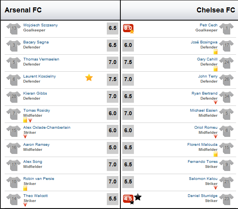The image size is (238, 209).
Task: Open John Terry's player profile link
Action: tap(208, 76)
